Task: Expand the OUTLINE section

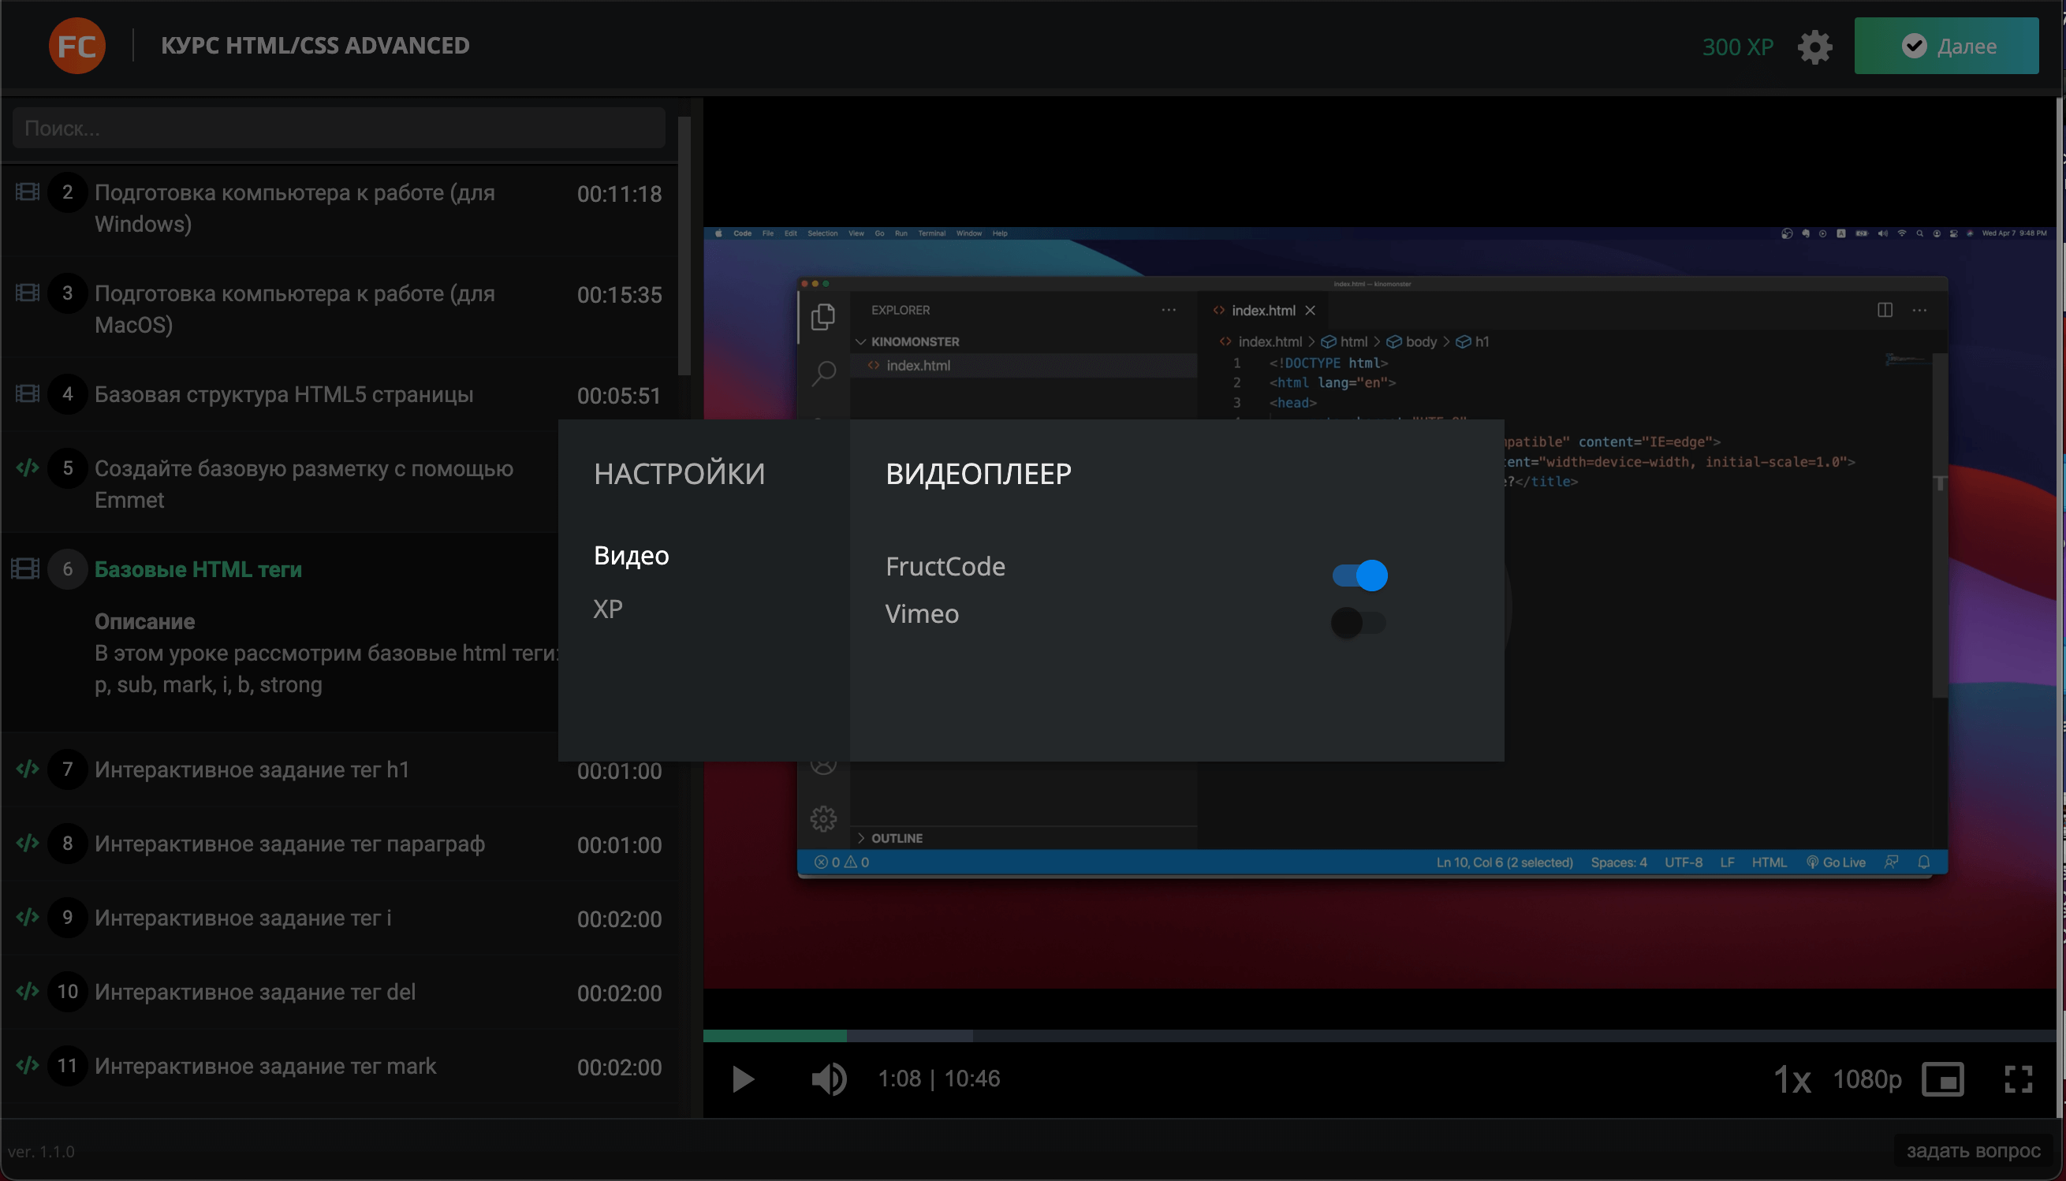Action: click(890, 838)
